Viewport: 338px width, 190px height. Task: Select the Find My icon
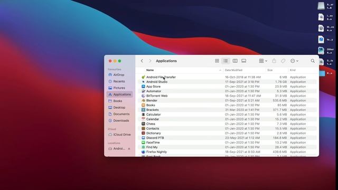click(143, 147)
